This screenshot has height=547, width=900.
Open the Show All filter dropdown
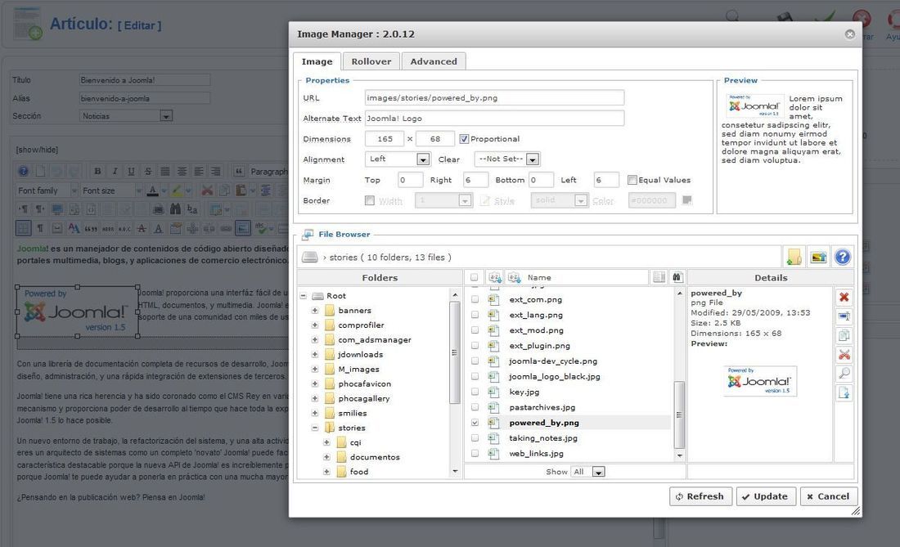(588, 471)
